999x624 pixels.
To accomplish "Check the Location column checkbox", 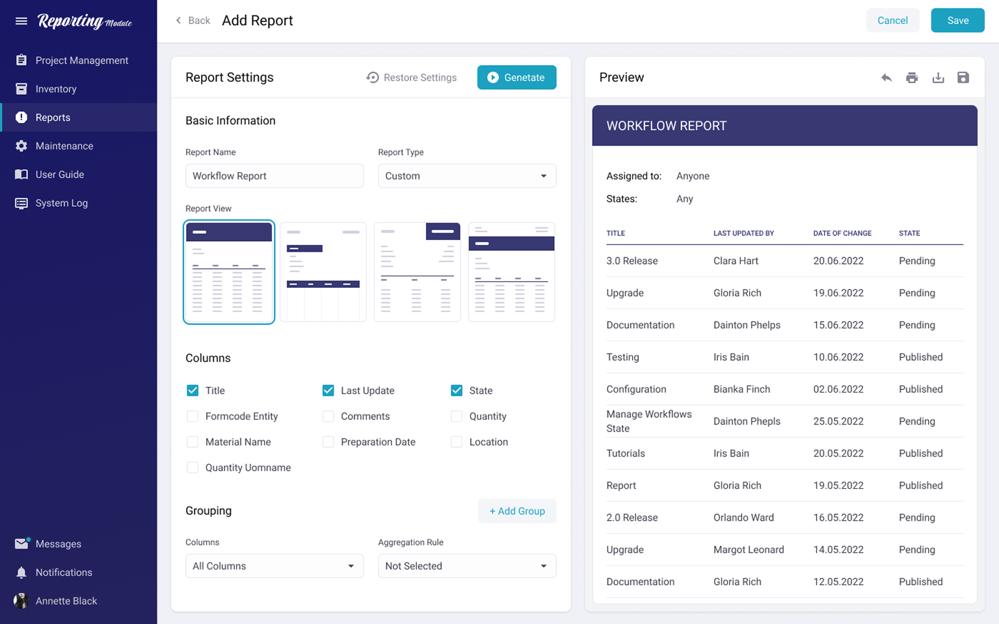I will point(457,442).
